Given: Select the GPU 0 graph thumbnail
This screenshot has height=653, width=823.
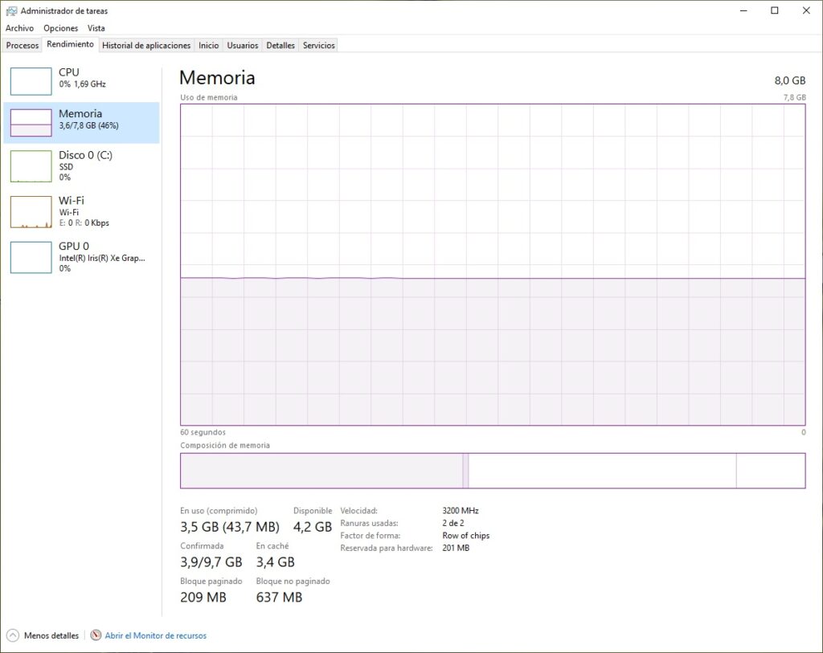Looking at the screenshot, I should tap(31, 257).
